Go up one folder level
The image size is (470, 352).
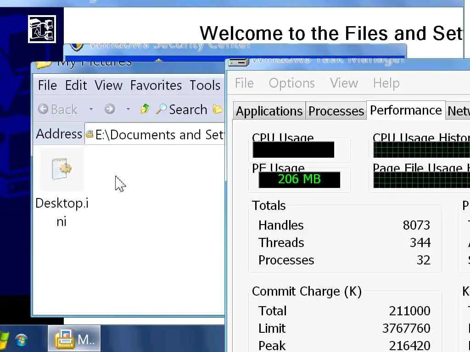coord(145,109)
